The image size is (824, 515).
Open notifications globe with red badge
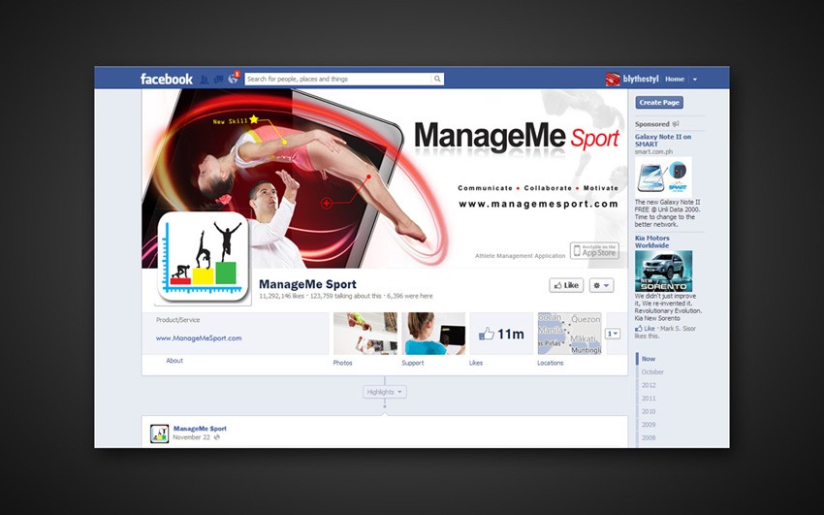coord(233,79)
